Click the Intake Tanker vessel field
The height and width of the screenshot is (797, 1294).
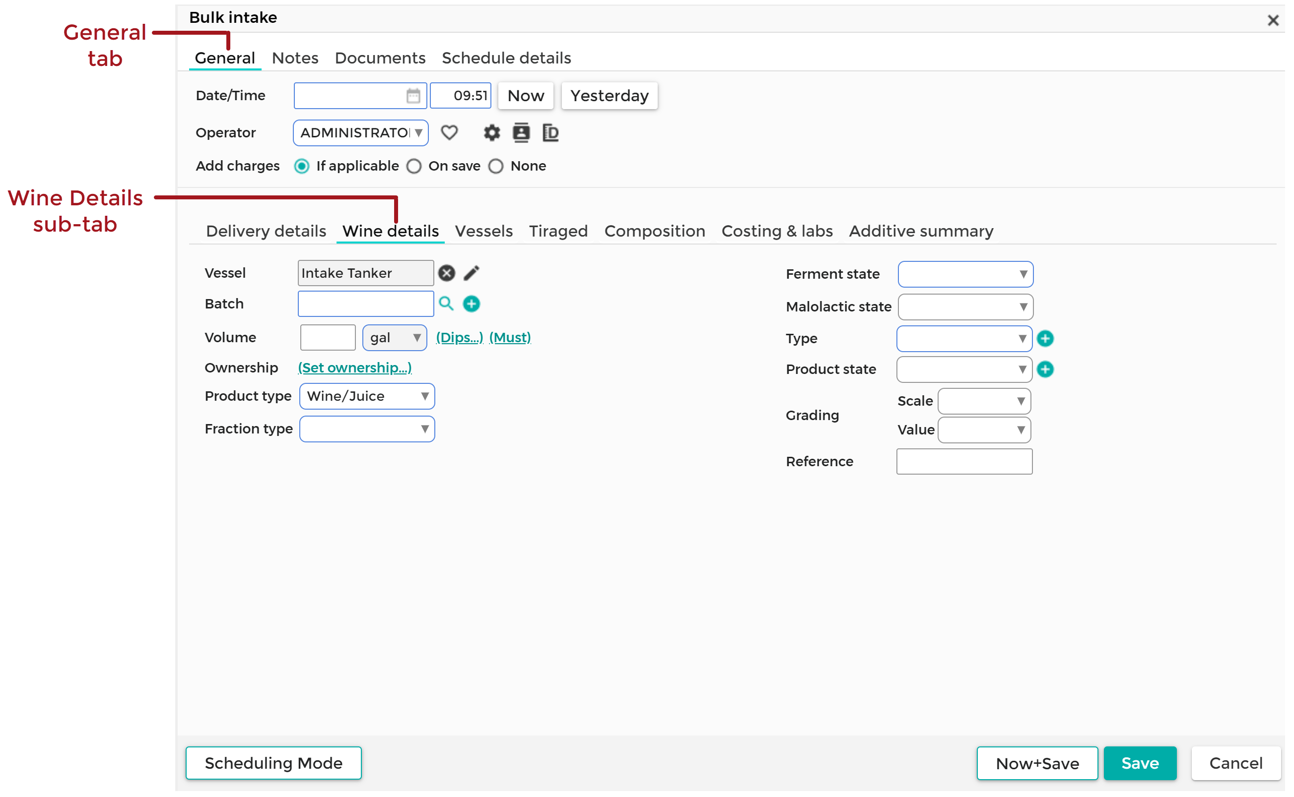click(366, 273)
